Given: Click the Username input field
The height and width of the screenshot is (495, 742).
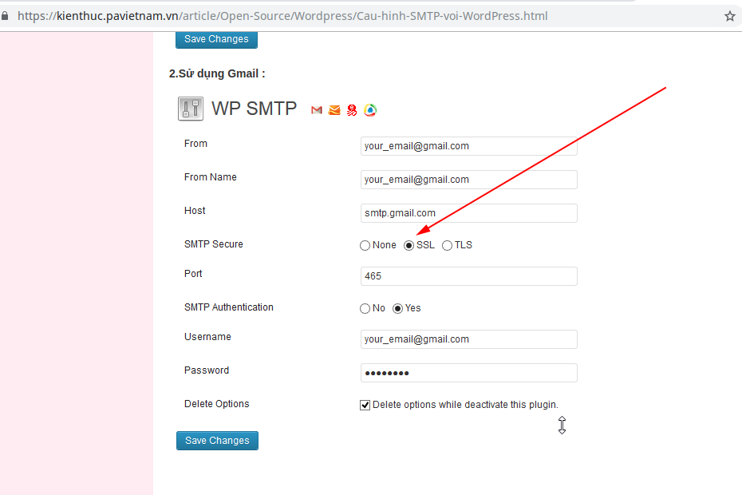Looking at the screenshot, I should coord(469,339).
